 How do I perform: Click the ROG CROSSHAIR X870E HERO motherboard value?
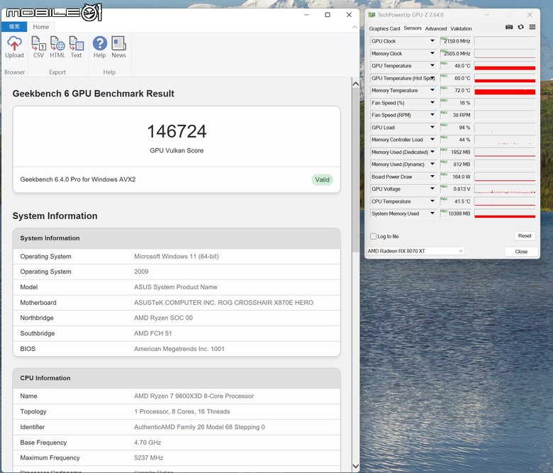coord(223,303)
